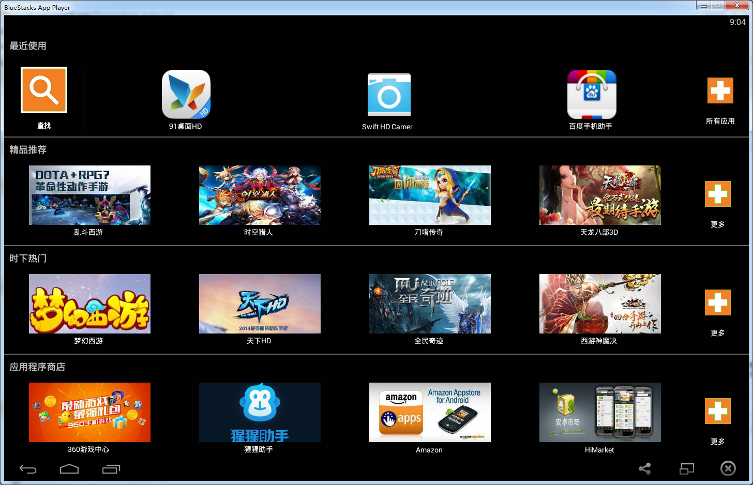Click 更多 label in 应用程序商店 section
753x485 pixels.
tap(718, 442)
